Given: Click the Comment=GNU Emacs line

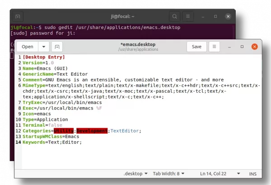Looking at the screenshot, I should tap(123, 80).
